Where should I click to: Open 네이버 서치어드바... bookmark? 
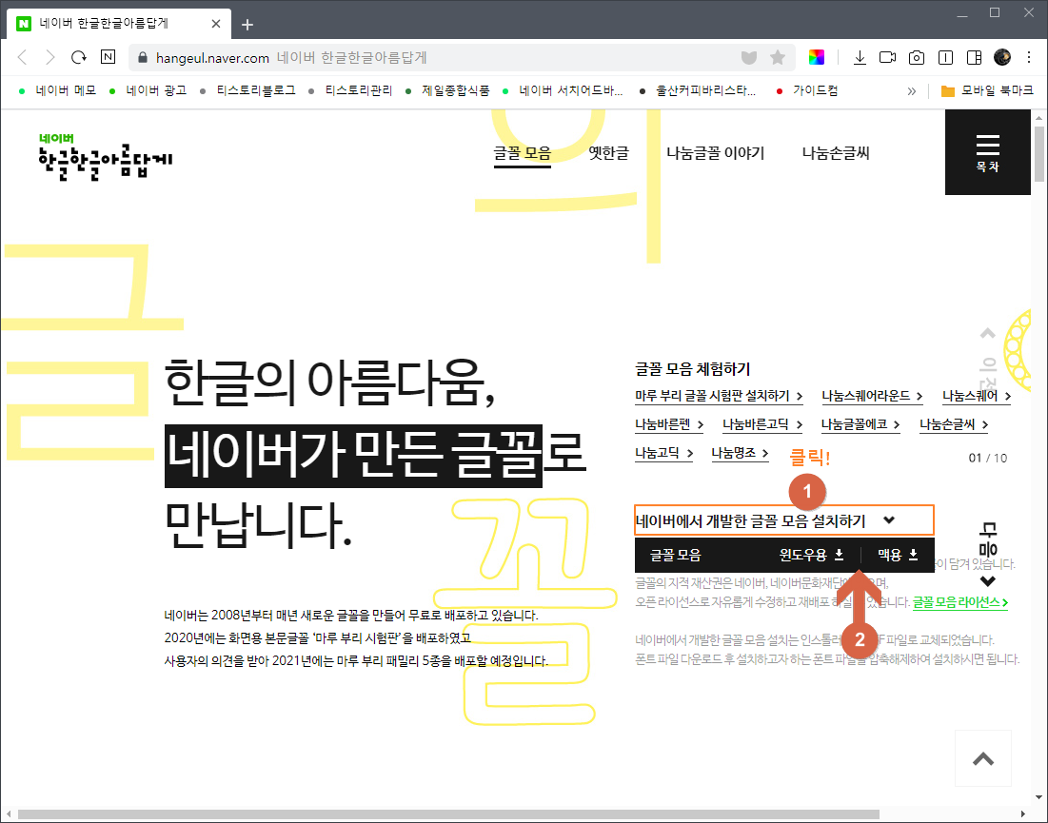(563, 90)
